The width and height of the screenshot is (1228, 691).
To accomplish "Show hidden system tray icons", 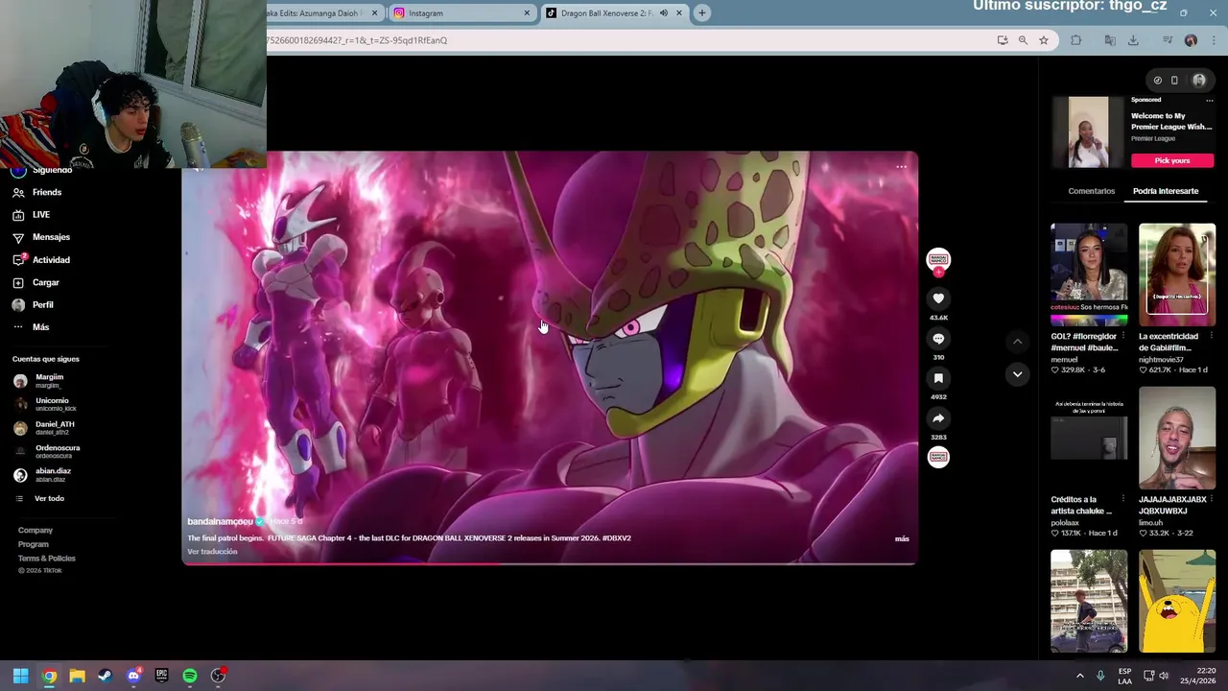I will click(1079, 676).
